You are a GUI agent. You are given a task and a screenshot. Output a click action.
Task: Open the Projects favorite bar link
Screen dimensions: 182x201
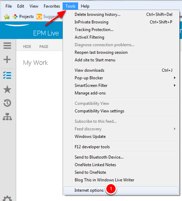pos(23,17)
